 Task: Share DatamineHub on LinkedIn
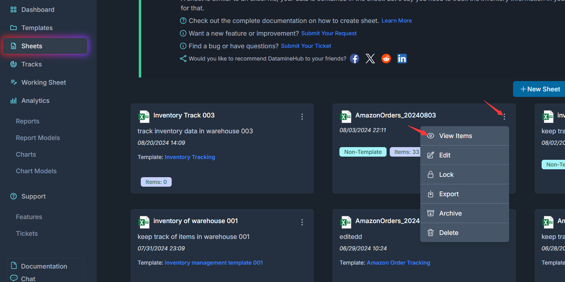pyautogui.click(x=402, y=59)
